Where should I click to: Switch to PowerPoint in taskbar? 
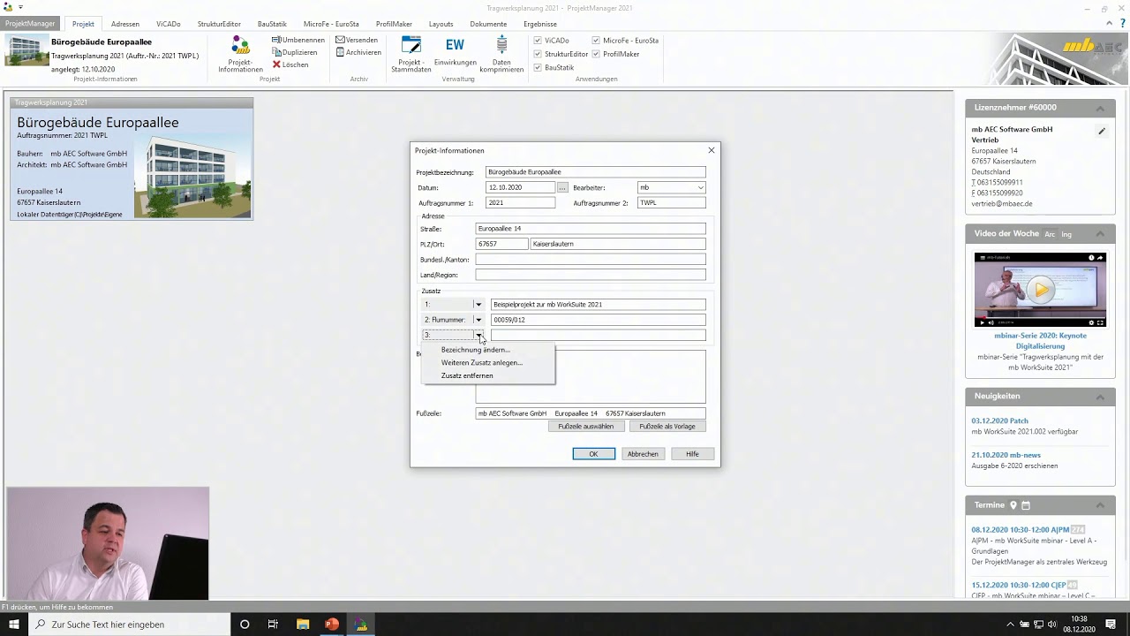[332, 625]
